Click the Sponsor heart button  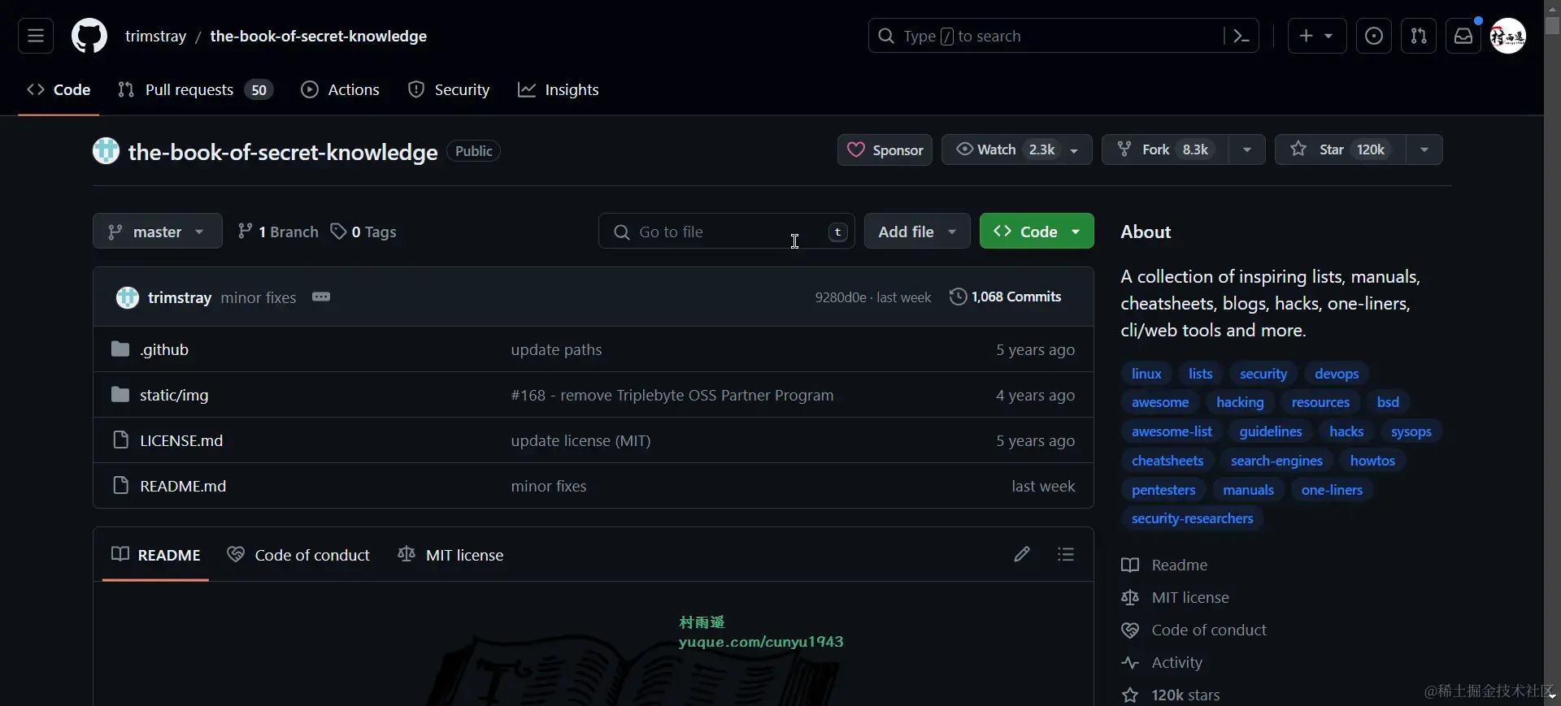tap(885, 149)
